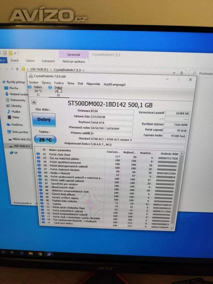The width and height of the screenshot is (213, 284).
Task: Expand Explorer address bar history dropdown
Action: pyautogui.click(x=174, y=72)
